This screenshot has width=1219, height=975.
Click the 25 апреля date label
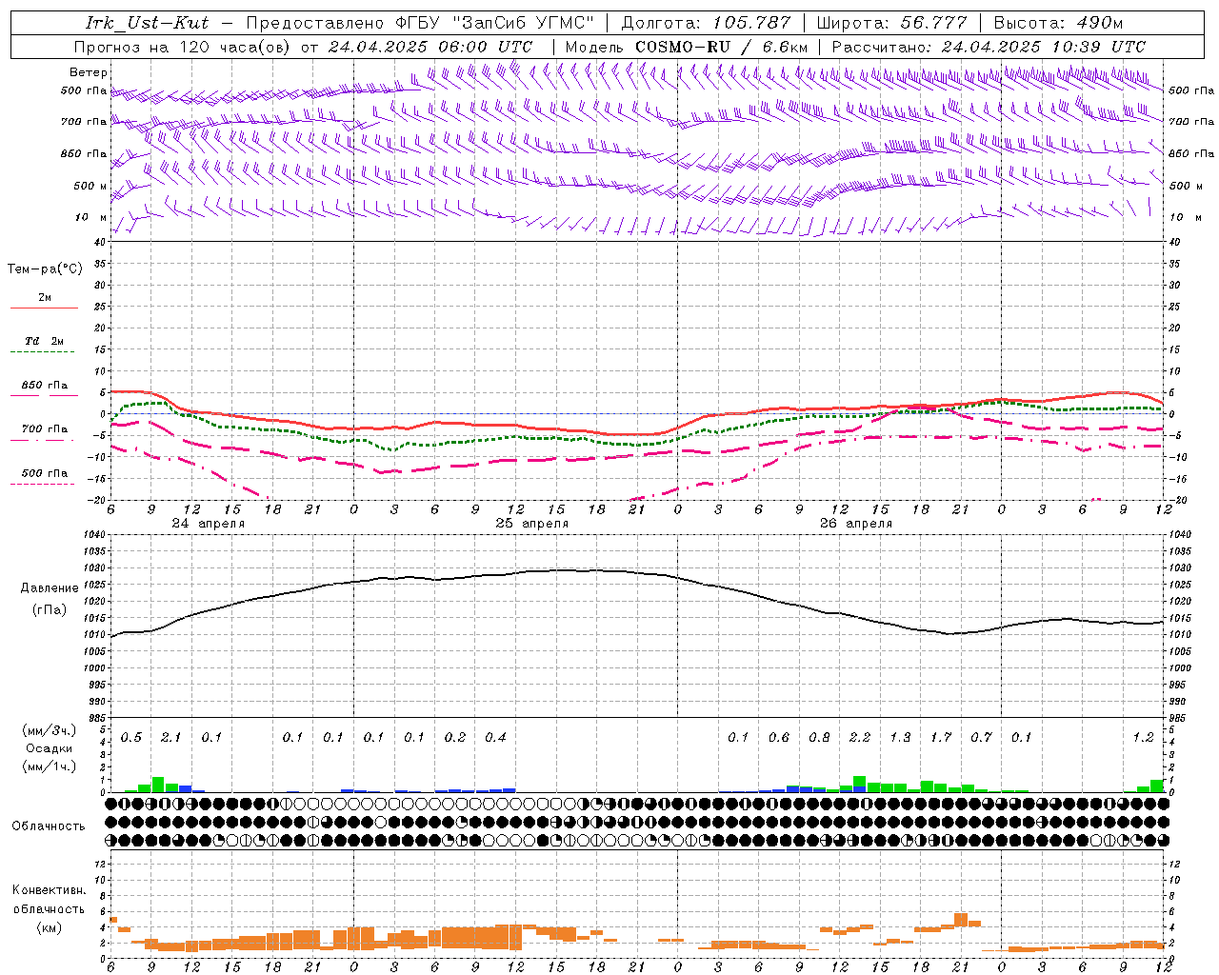531,524
